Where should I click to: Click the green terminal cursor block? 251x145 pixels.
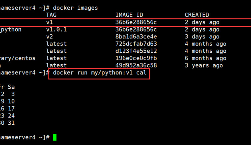point(55,137)
